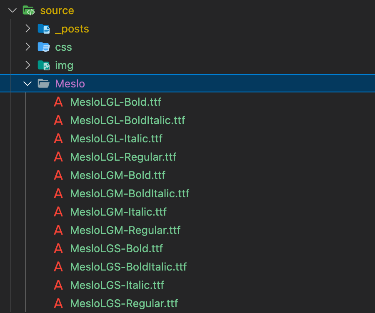Click the red font icon beside MesloLGL-Bold.ttf
Viewport: 375px width, 313px height.
58,102
